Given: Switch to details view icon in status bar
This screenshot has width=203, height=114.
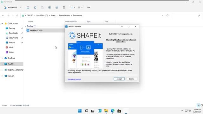Looking at the screenshot, I should [x=198, y=105].
